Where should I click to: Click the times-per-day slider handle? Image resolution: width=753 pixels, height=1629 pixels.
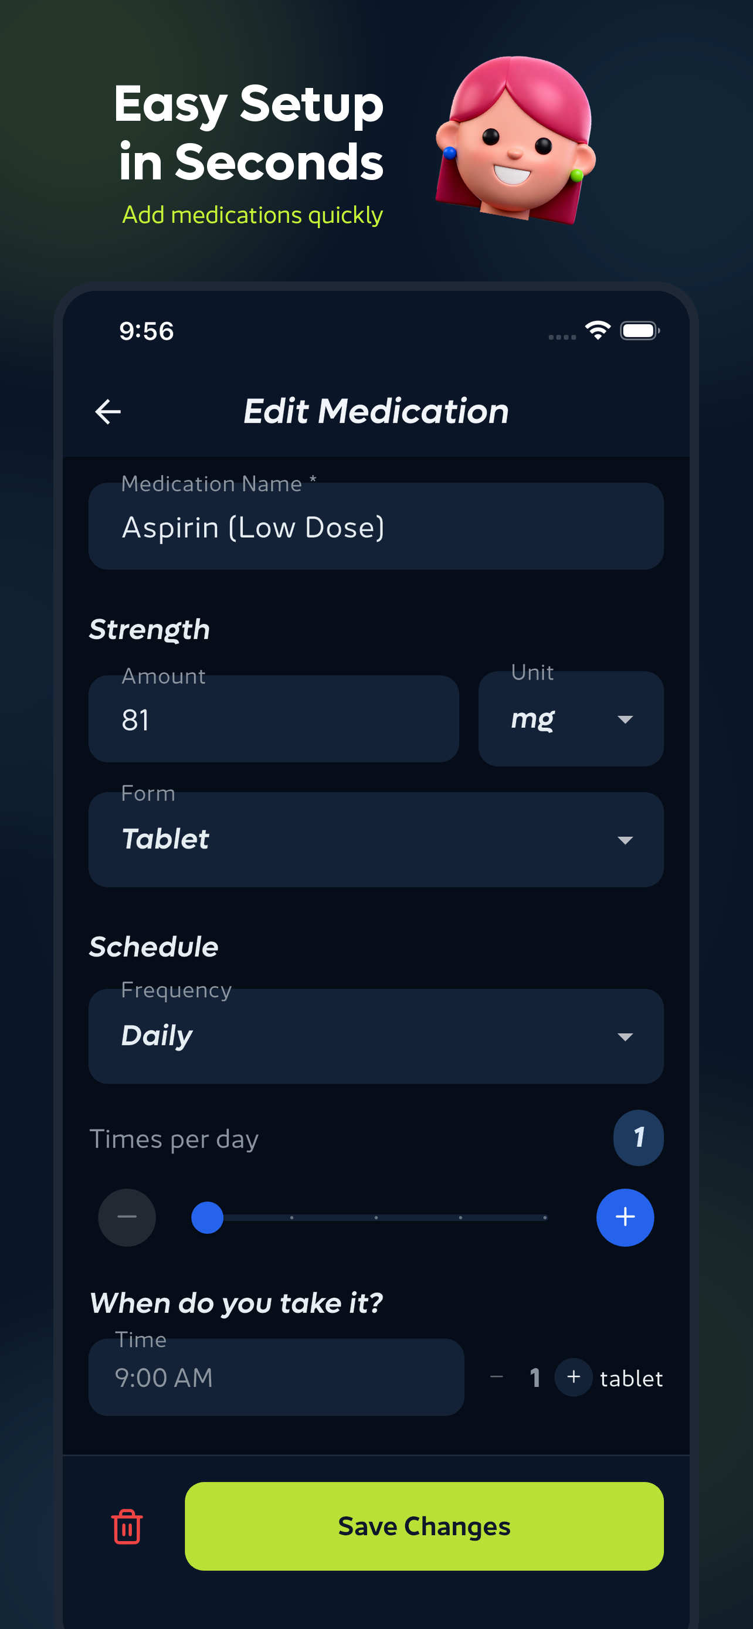click(x=208, y=1217)
